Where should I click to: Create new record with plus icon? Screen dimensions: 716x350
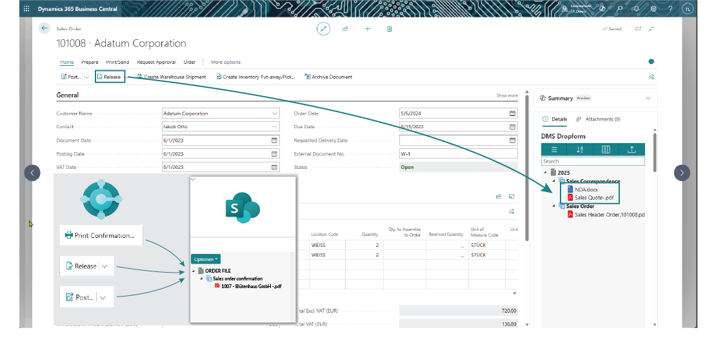(x=368, y=29)
